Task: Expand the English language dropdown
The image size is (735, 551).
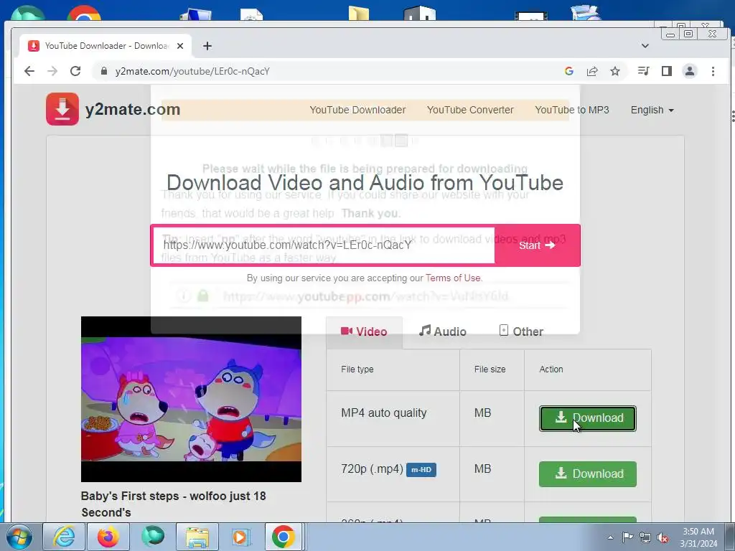Action: tap(652, 110)
